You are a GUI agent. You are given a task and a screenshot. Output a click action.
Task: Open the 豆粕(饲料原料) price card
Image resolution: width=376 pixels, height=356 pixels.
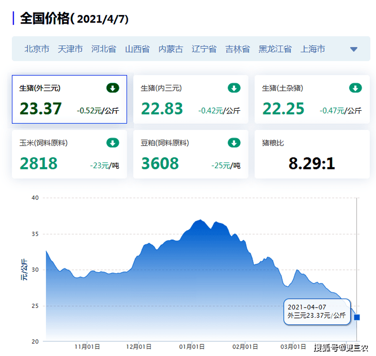pyautogui.click(x=191, y=154)
